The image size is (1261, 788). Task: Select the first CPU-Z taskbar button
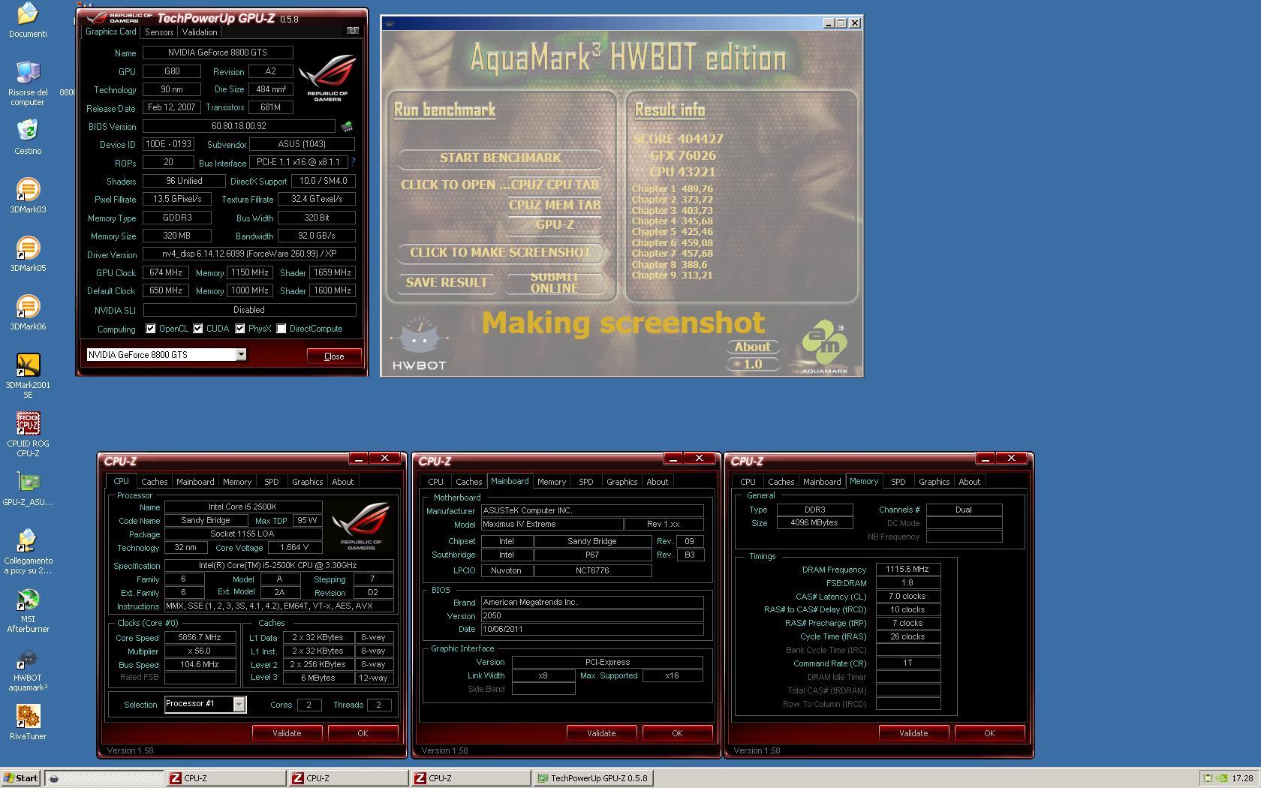click(225, 778)
